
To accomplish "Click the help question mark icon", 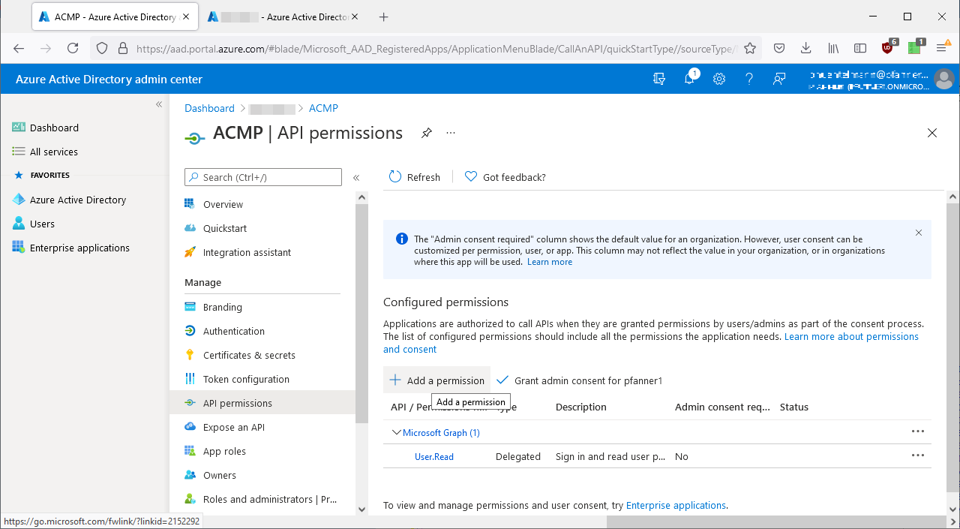I will tap(749, 79).
